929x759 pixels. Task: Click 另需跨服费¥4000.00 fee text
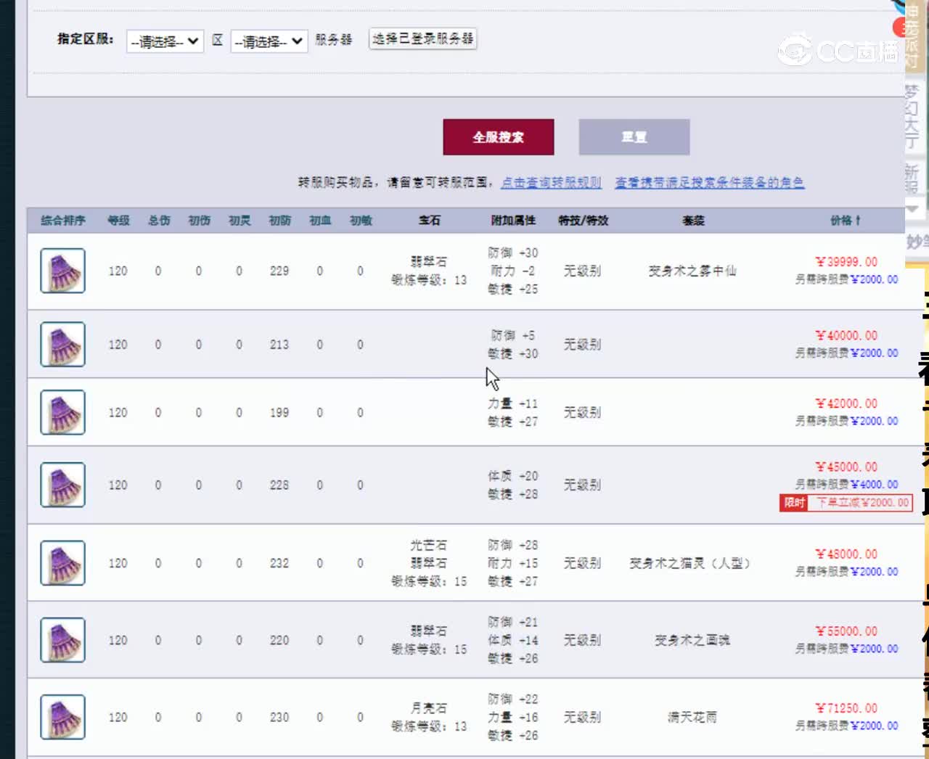coord(846,485)
